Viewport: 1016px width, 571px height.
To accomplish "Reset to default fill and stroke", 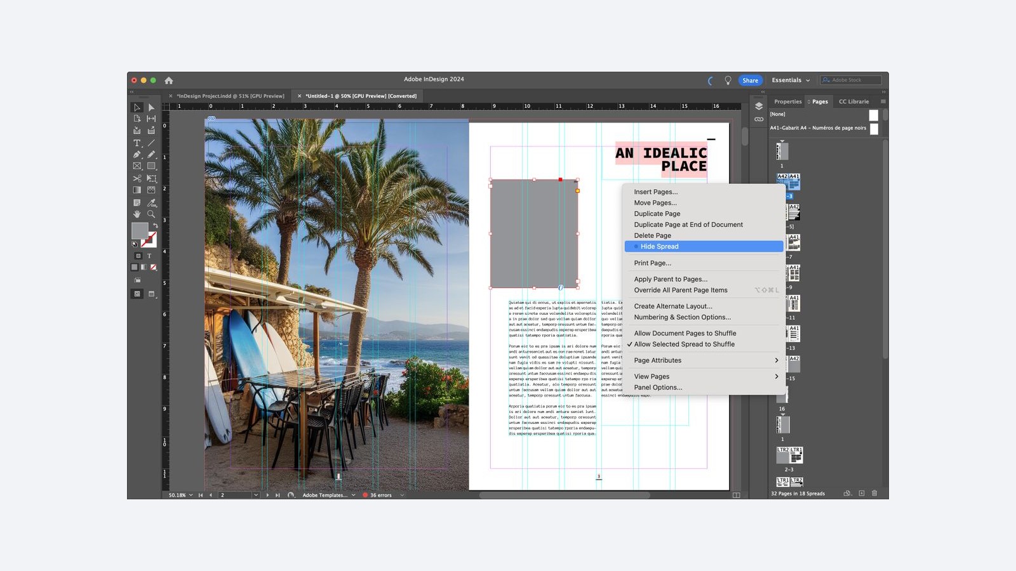I will [135, 244].
